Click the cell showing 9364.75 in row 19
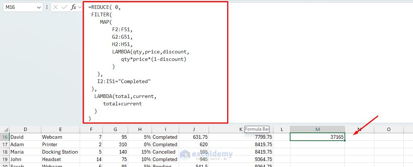 [x=241, y=159]
